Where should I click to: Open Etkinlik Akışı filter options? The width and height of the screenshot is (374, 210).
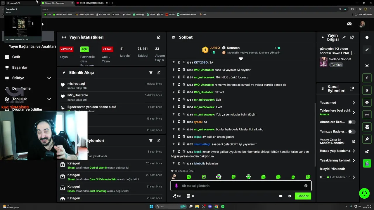[151, 73]
